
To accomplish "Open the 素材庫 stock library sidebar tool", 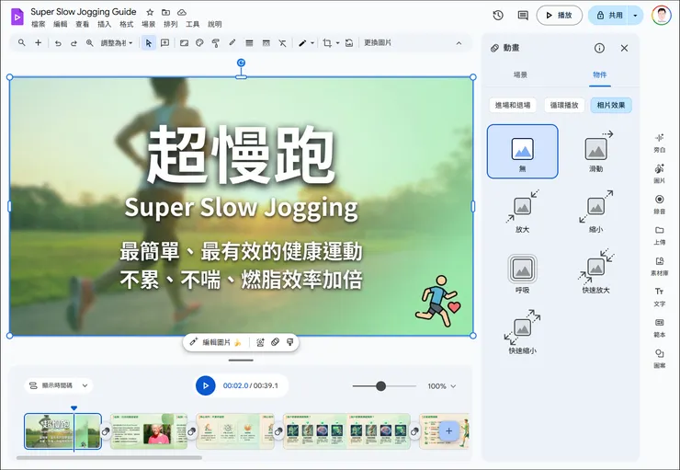I will click(x=659, y=266).
